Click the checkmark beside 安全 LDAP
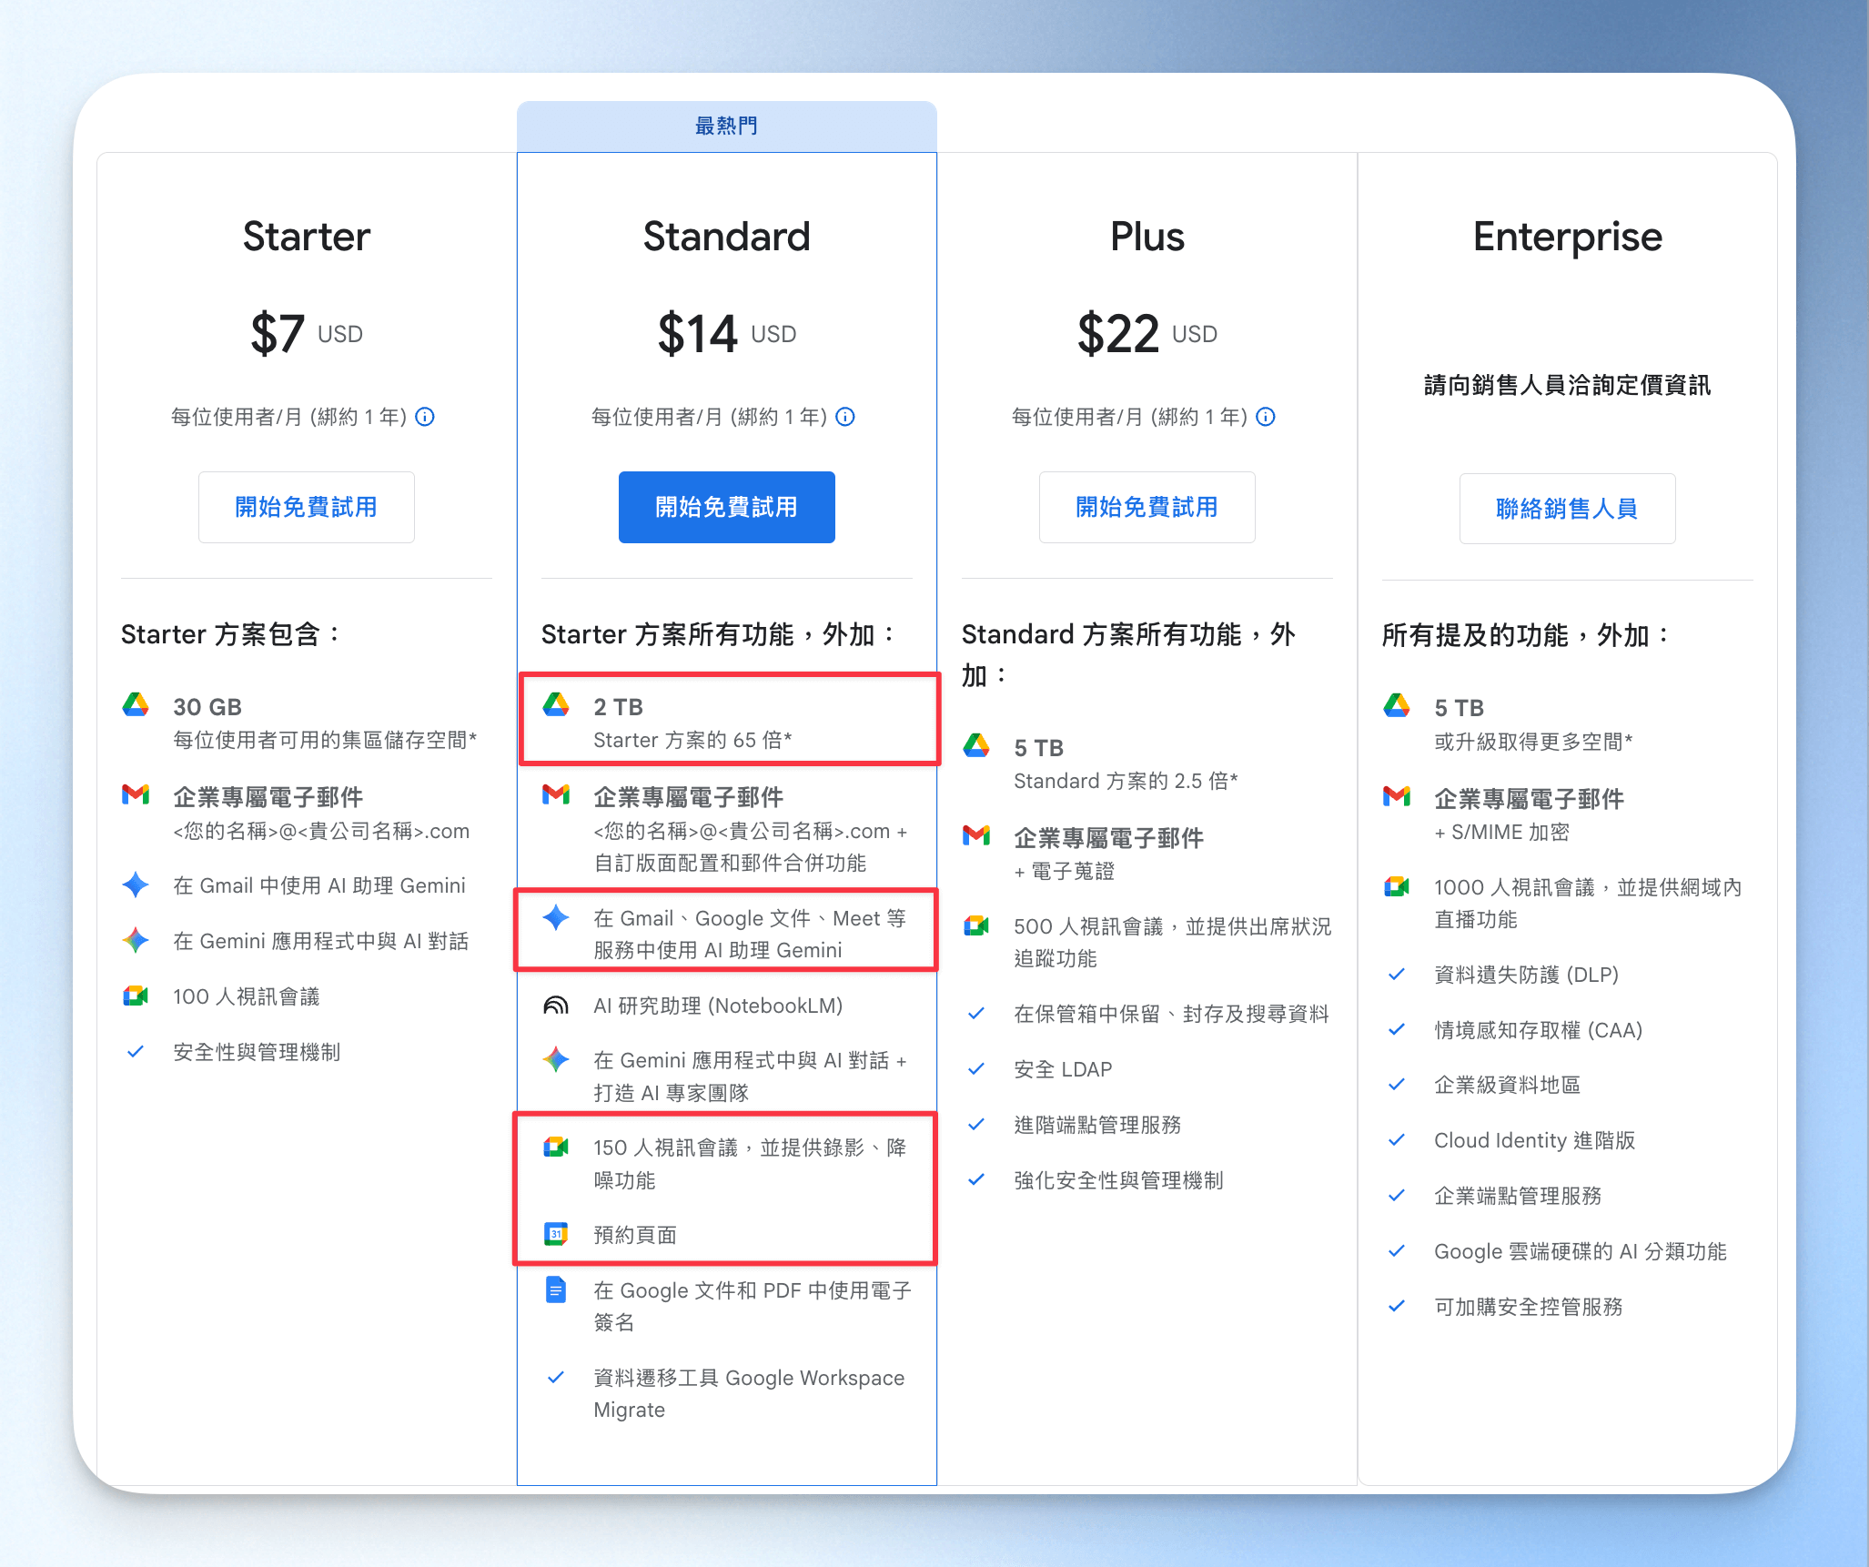1869x1567 pixels. (976, 1069)
